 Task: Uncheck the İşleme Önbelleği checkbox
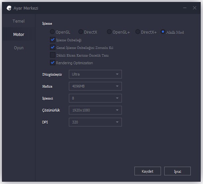click(52, 40)
